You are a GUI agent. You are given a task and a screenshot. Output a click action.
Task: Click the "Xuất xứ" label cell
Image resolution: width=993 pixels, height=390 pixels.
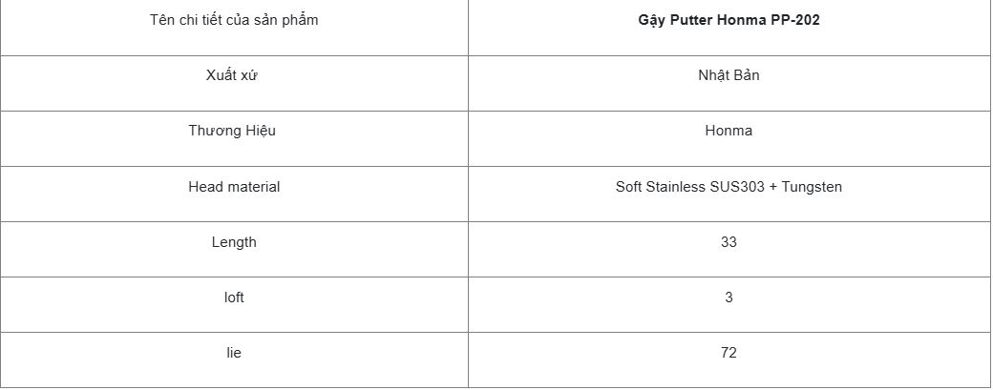click(234, 75)
